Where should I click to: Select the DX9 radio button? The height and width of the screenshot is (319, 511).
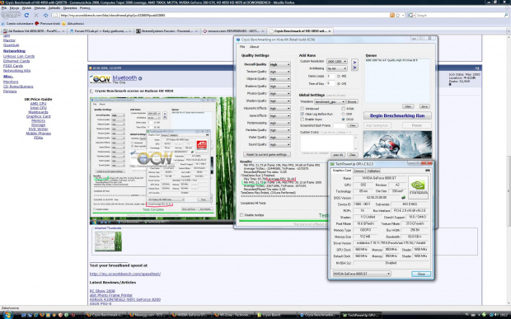[x=343, y=114]
